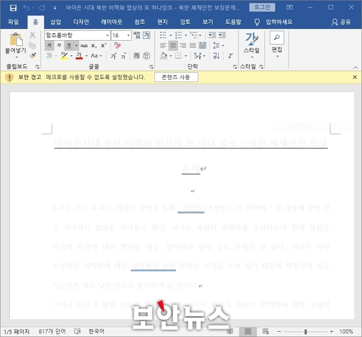Open the 스타일 gallery
362x337 pixels.
click(251, 44)
